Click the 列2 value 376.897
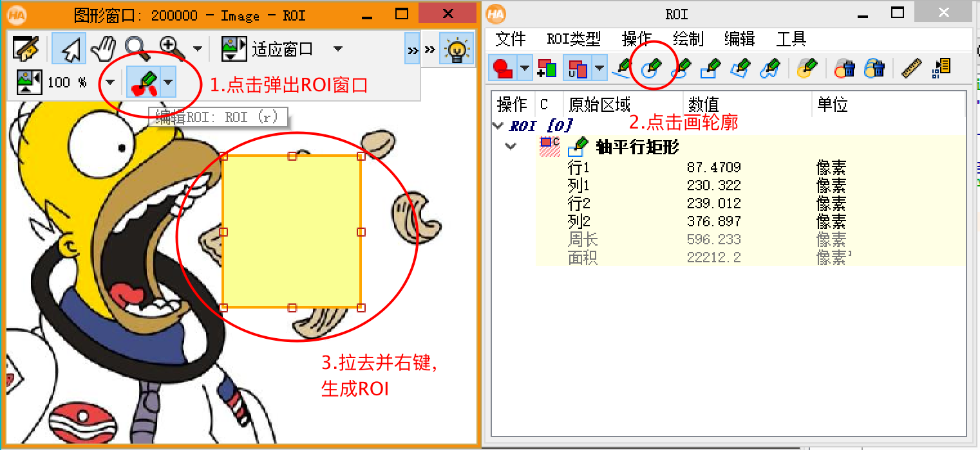 (x=714, y=222)
